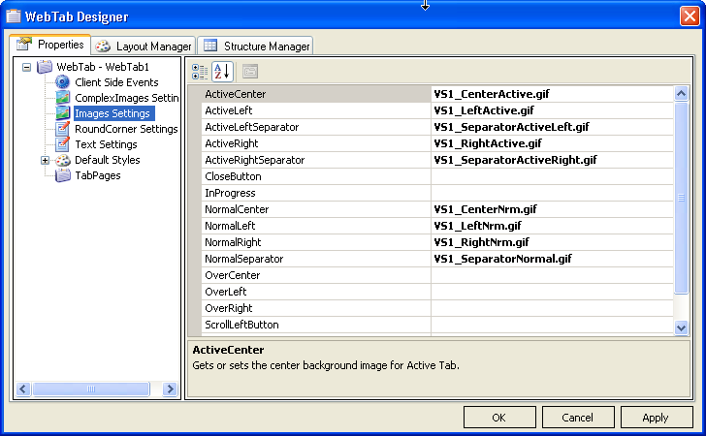
Task: Collapse the WebTab - WebTab1 root node
Action: 26,68
